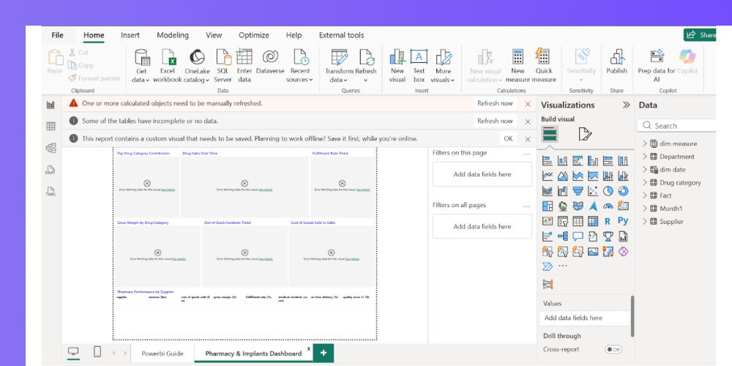Viewport: 732px width, 366px height.
Task: Open the Optimize ribbon tab
Action: click(x=254, y=35)
